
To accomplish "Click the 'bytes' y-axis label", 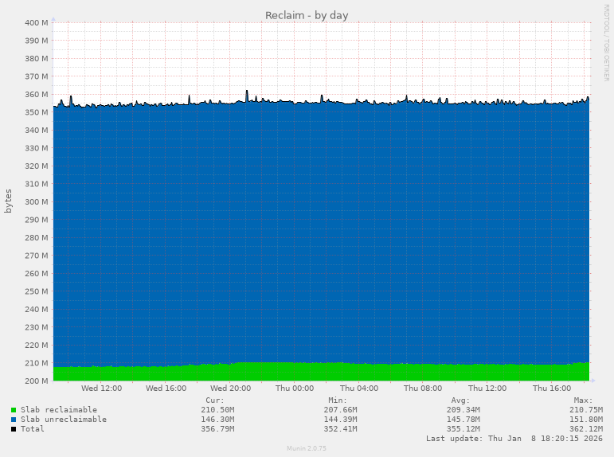I will (x=9, y=201).
